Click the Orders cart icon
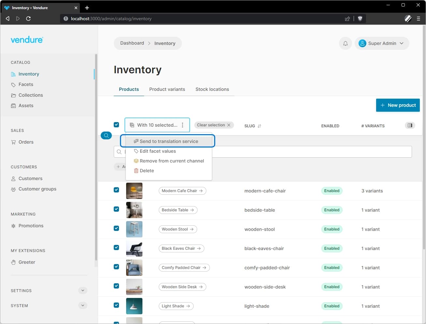This screenshot has height=324, width=426. tap(13, 142)
